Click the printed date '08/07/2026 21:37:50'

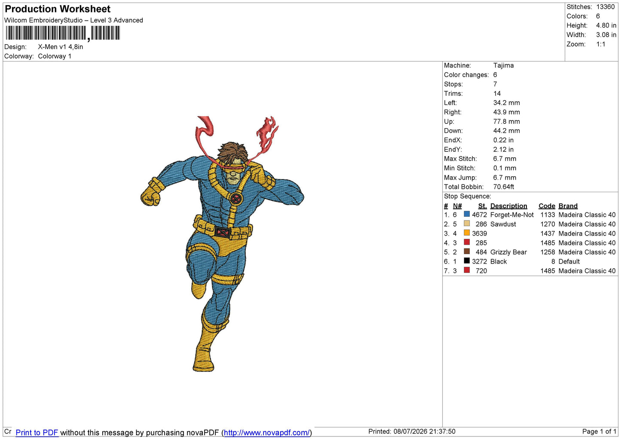coord(424,431)
